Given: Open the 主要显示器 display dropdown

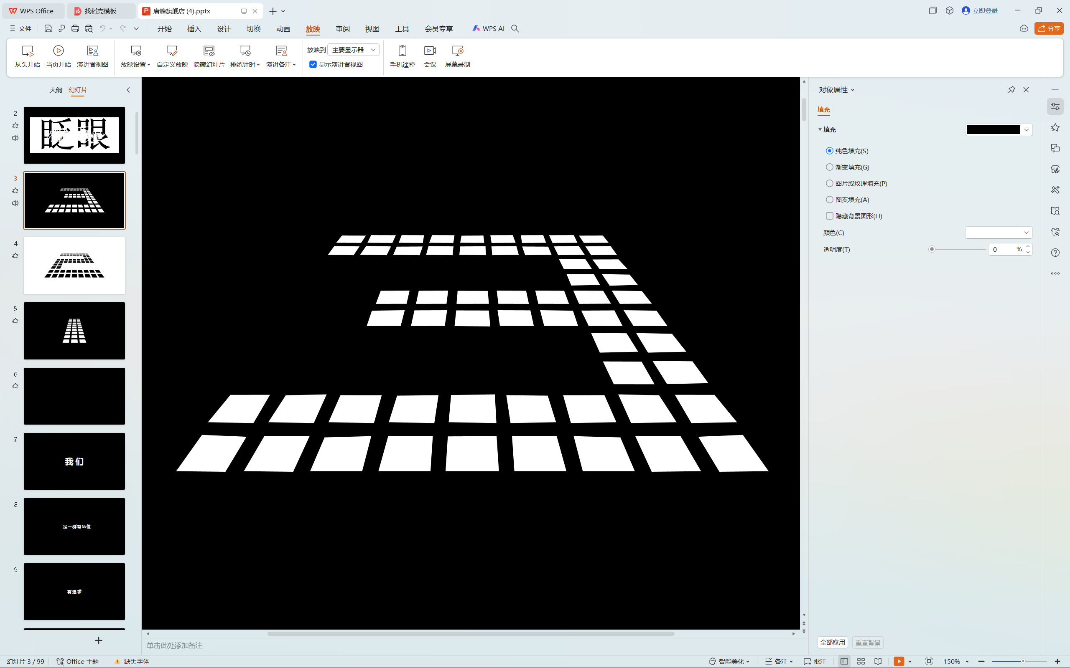Looking at the screenshot, I should coord(353,50).
